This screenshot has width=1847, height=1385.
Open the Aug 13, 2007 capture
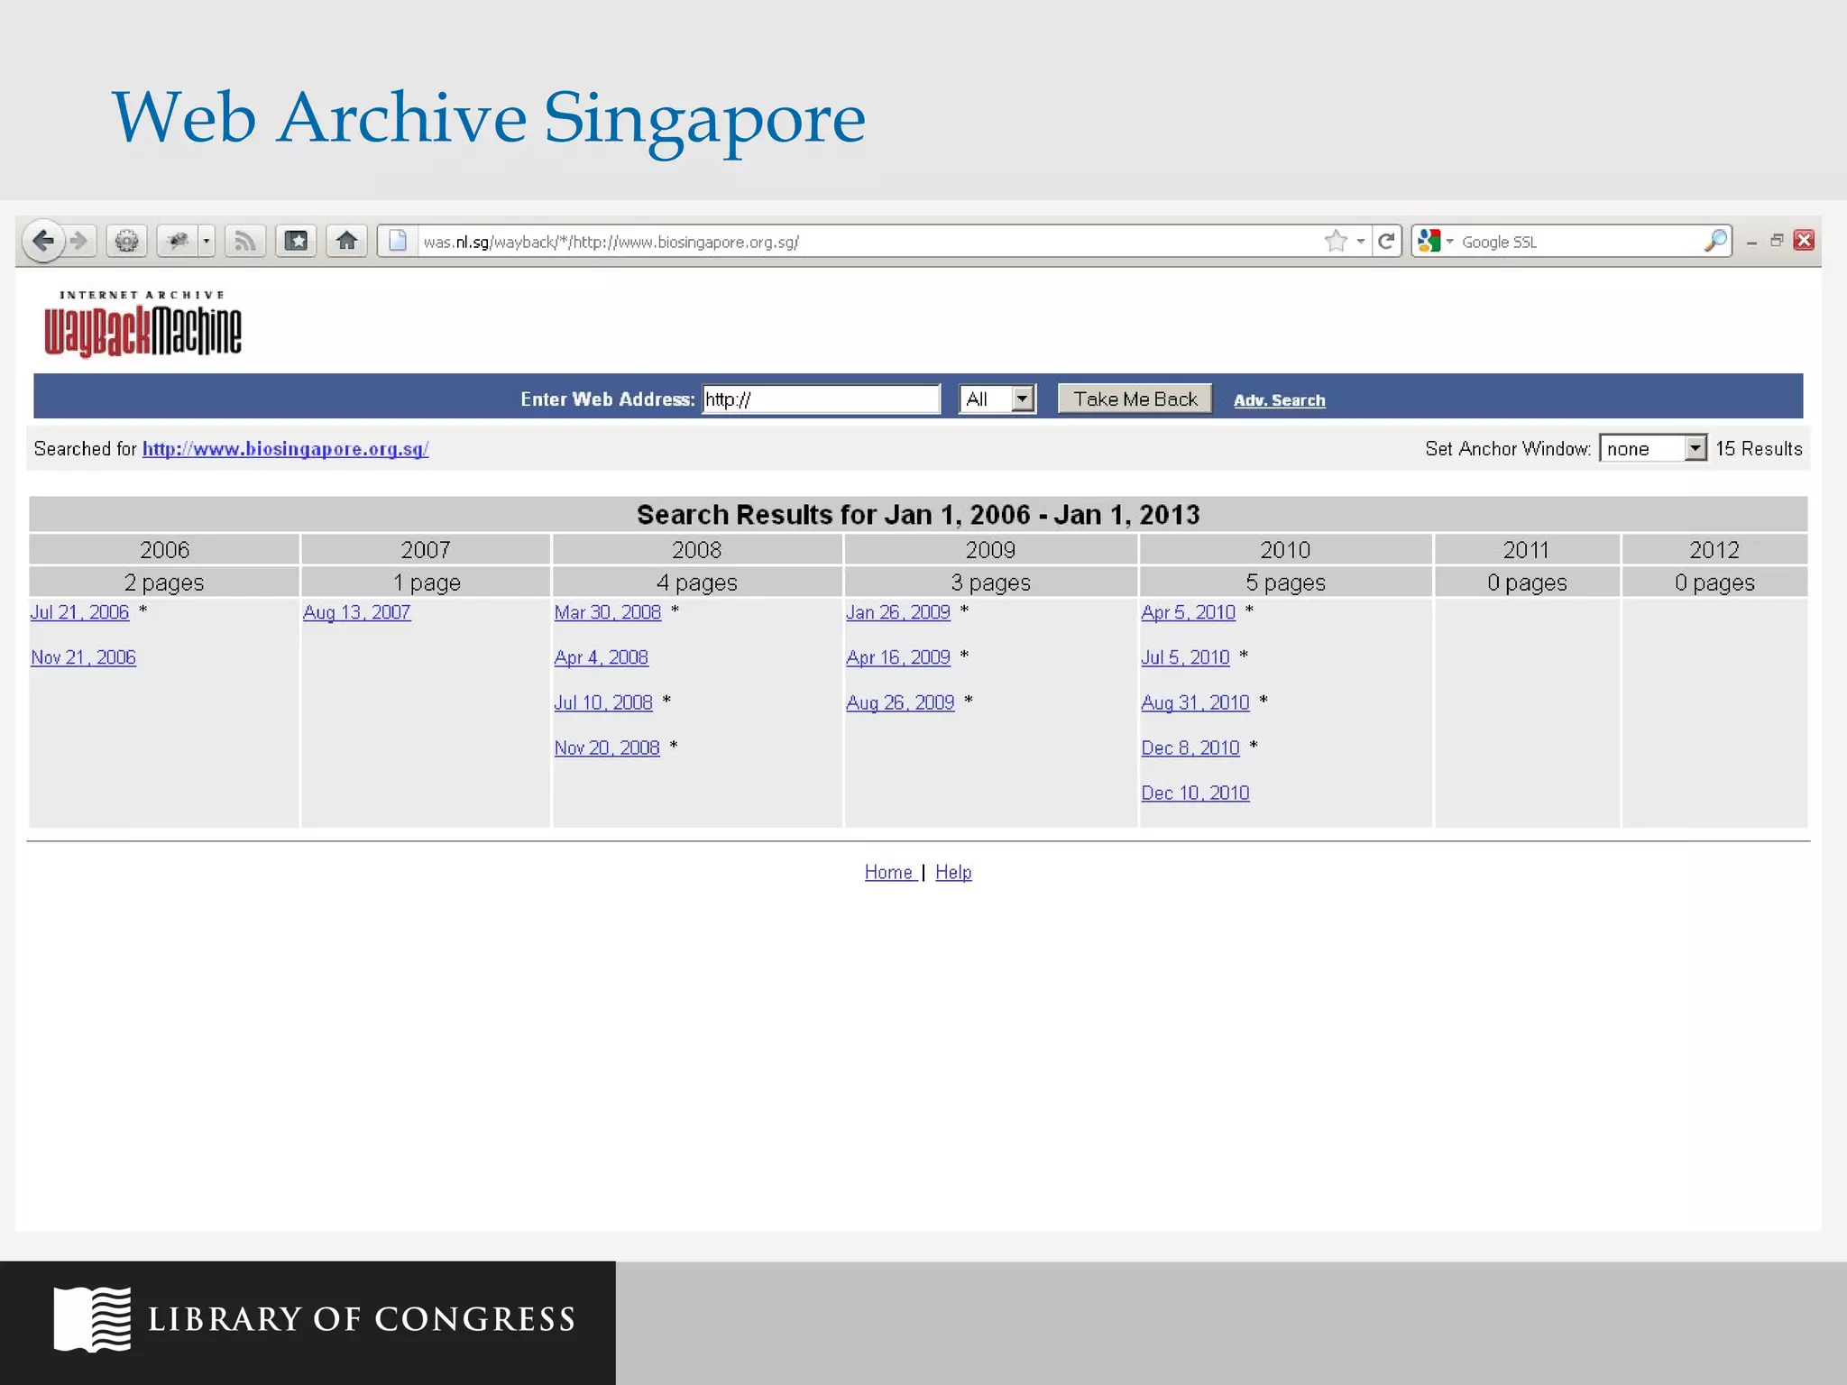click(x=356, y=612)
